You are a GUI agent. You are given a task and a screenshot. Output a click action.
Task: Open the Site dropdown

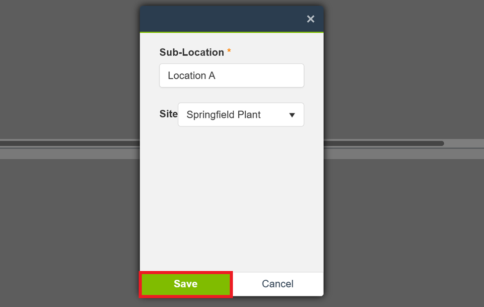241,115
